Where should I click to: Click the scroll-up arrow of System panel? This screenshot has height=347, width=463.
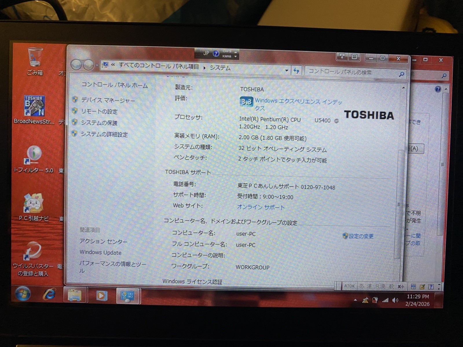403,88
